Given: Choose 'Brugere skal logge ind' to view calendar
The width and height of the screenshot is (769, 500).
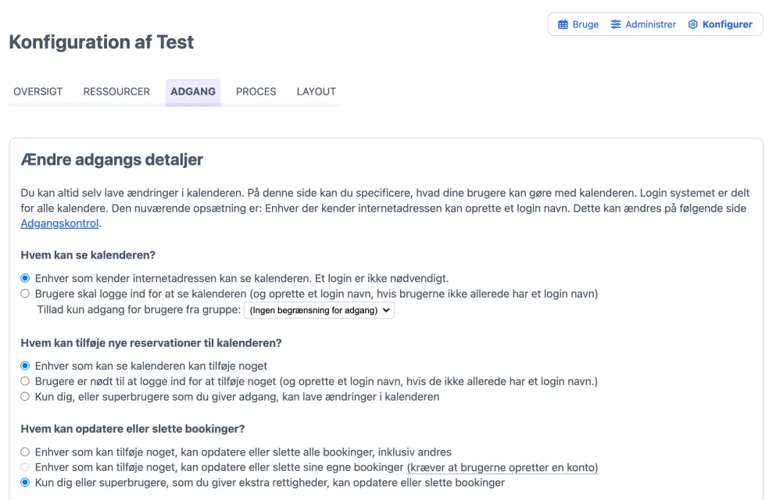Looking at the screenshot, I should pos(26,294).
